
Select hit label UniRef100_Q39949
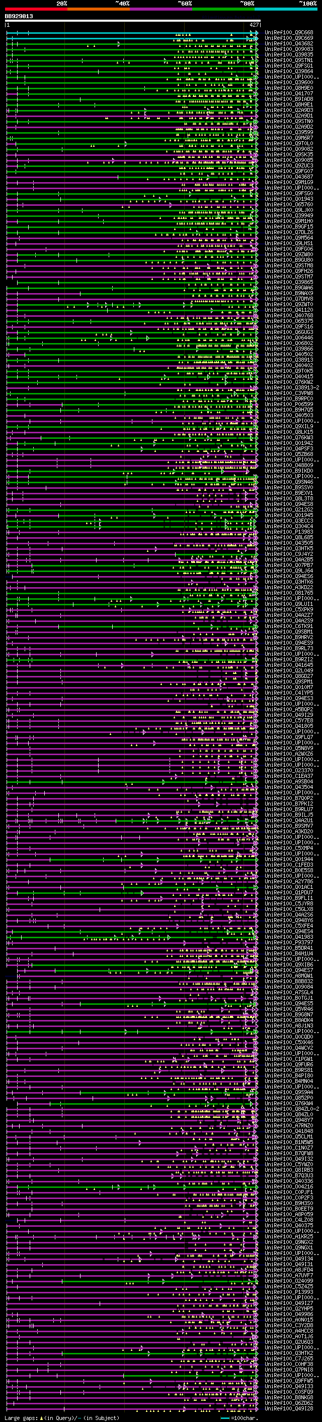click(x=289, y=215)
